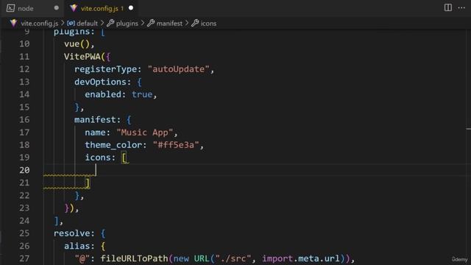
Task: Click the "autoUpdate" string value
Action: click(179, 69)
